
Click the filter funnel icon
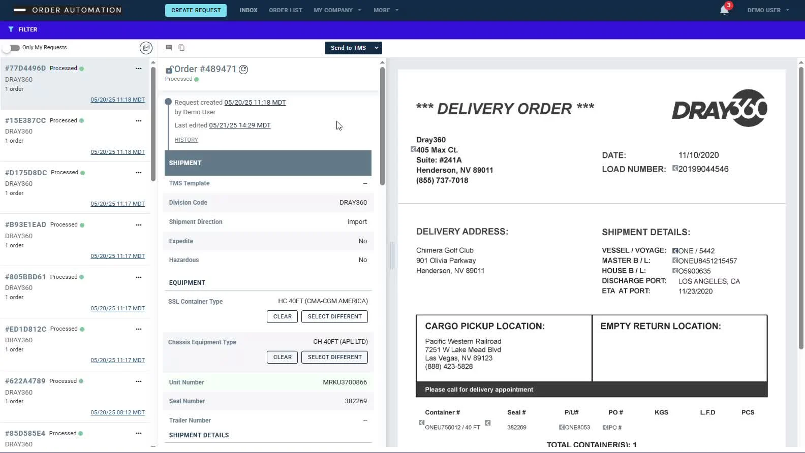tap(11, 29)
